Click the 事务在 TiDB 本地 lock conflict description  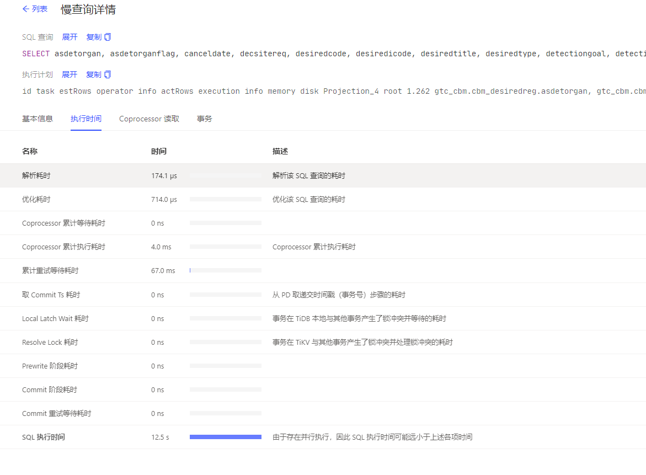pyautogui.click(x=359, y=318)
